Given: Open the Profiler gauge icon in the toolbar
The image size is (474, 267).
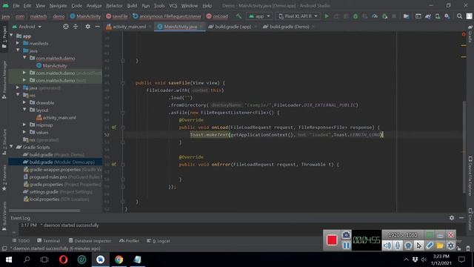Looking at the screenshot, I should (x=375, y=16).
